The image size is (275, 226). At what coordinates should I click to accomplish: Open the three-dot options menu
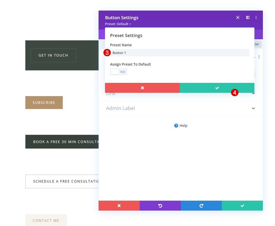coord(256,17)
